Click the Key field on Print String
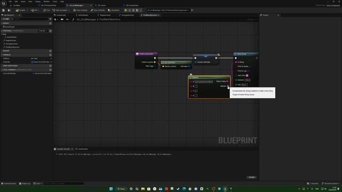This screenshot has width=342, height=192. point(244,85)
